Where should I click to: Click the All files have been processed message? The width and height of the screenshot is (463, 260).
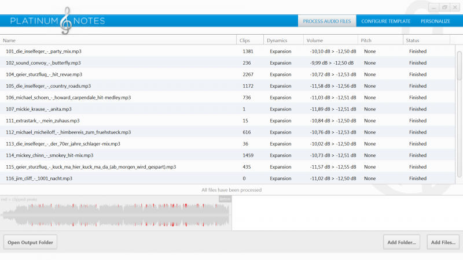coord(231,190)
